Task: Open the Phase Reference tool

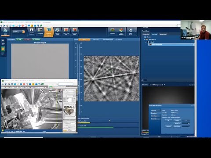Action: coord(121,31)
